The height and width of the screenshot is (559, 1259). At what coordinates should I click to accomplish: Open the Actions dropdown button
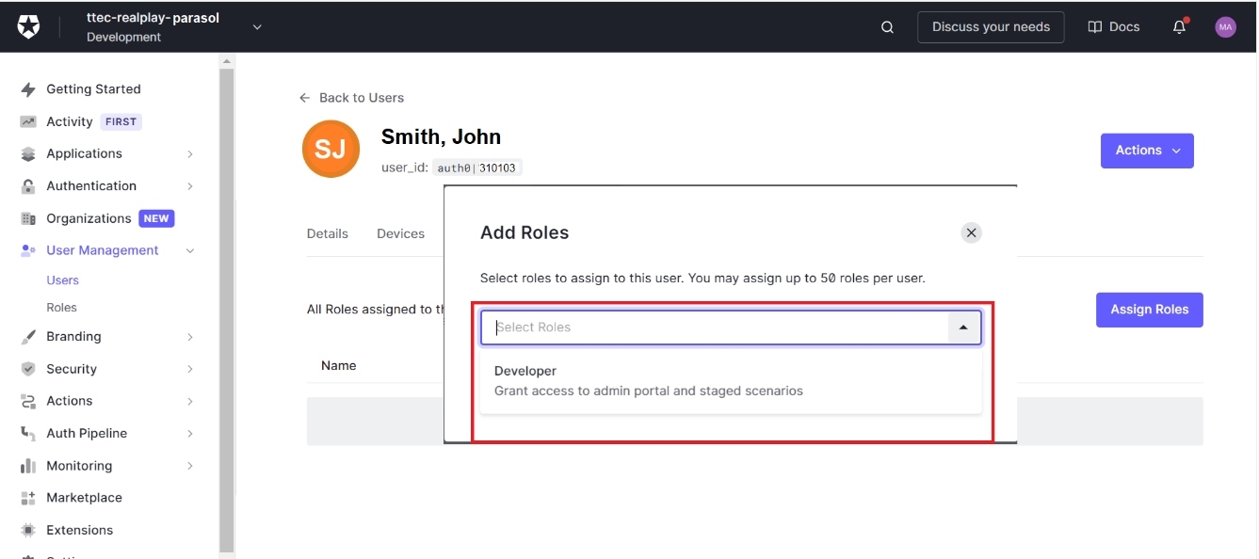pos(1146,151)
